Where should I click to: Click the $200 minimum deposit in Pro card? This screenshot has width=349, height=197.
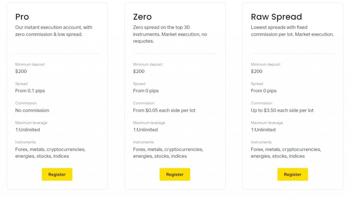(x=21, y=71)
